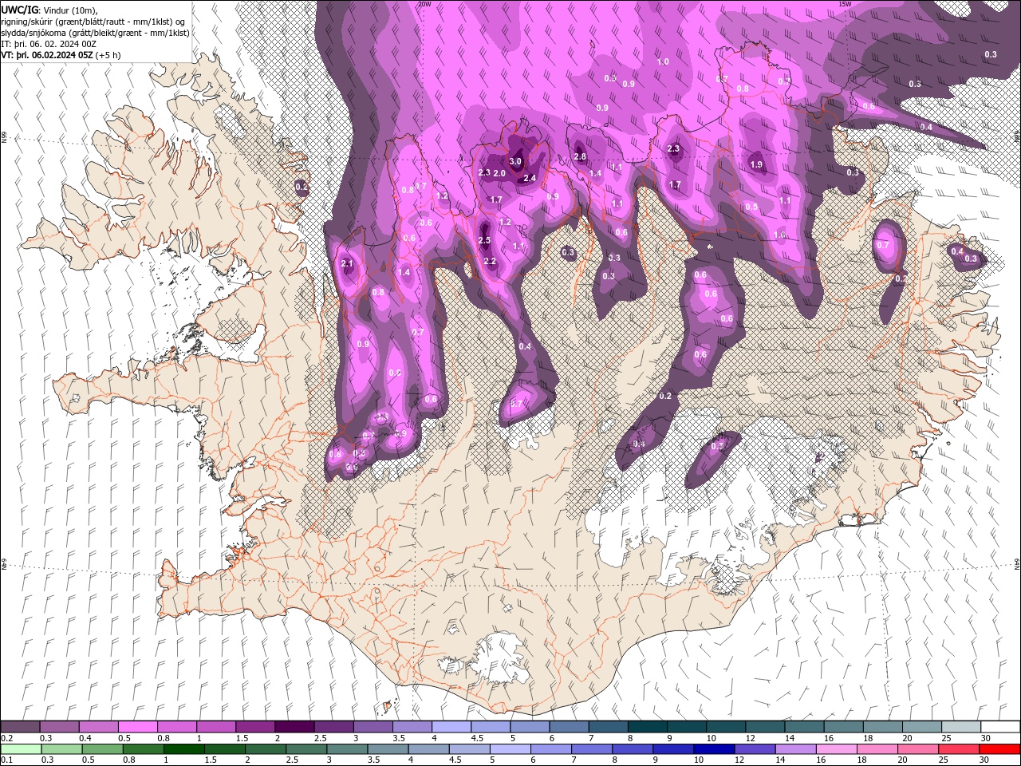1021x766 pixels.
Task: Click the darkest green rain swatch starting at 1
Action: click(184, 749)
